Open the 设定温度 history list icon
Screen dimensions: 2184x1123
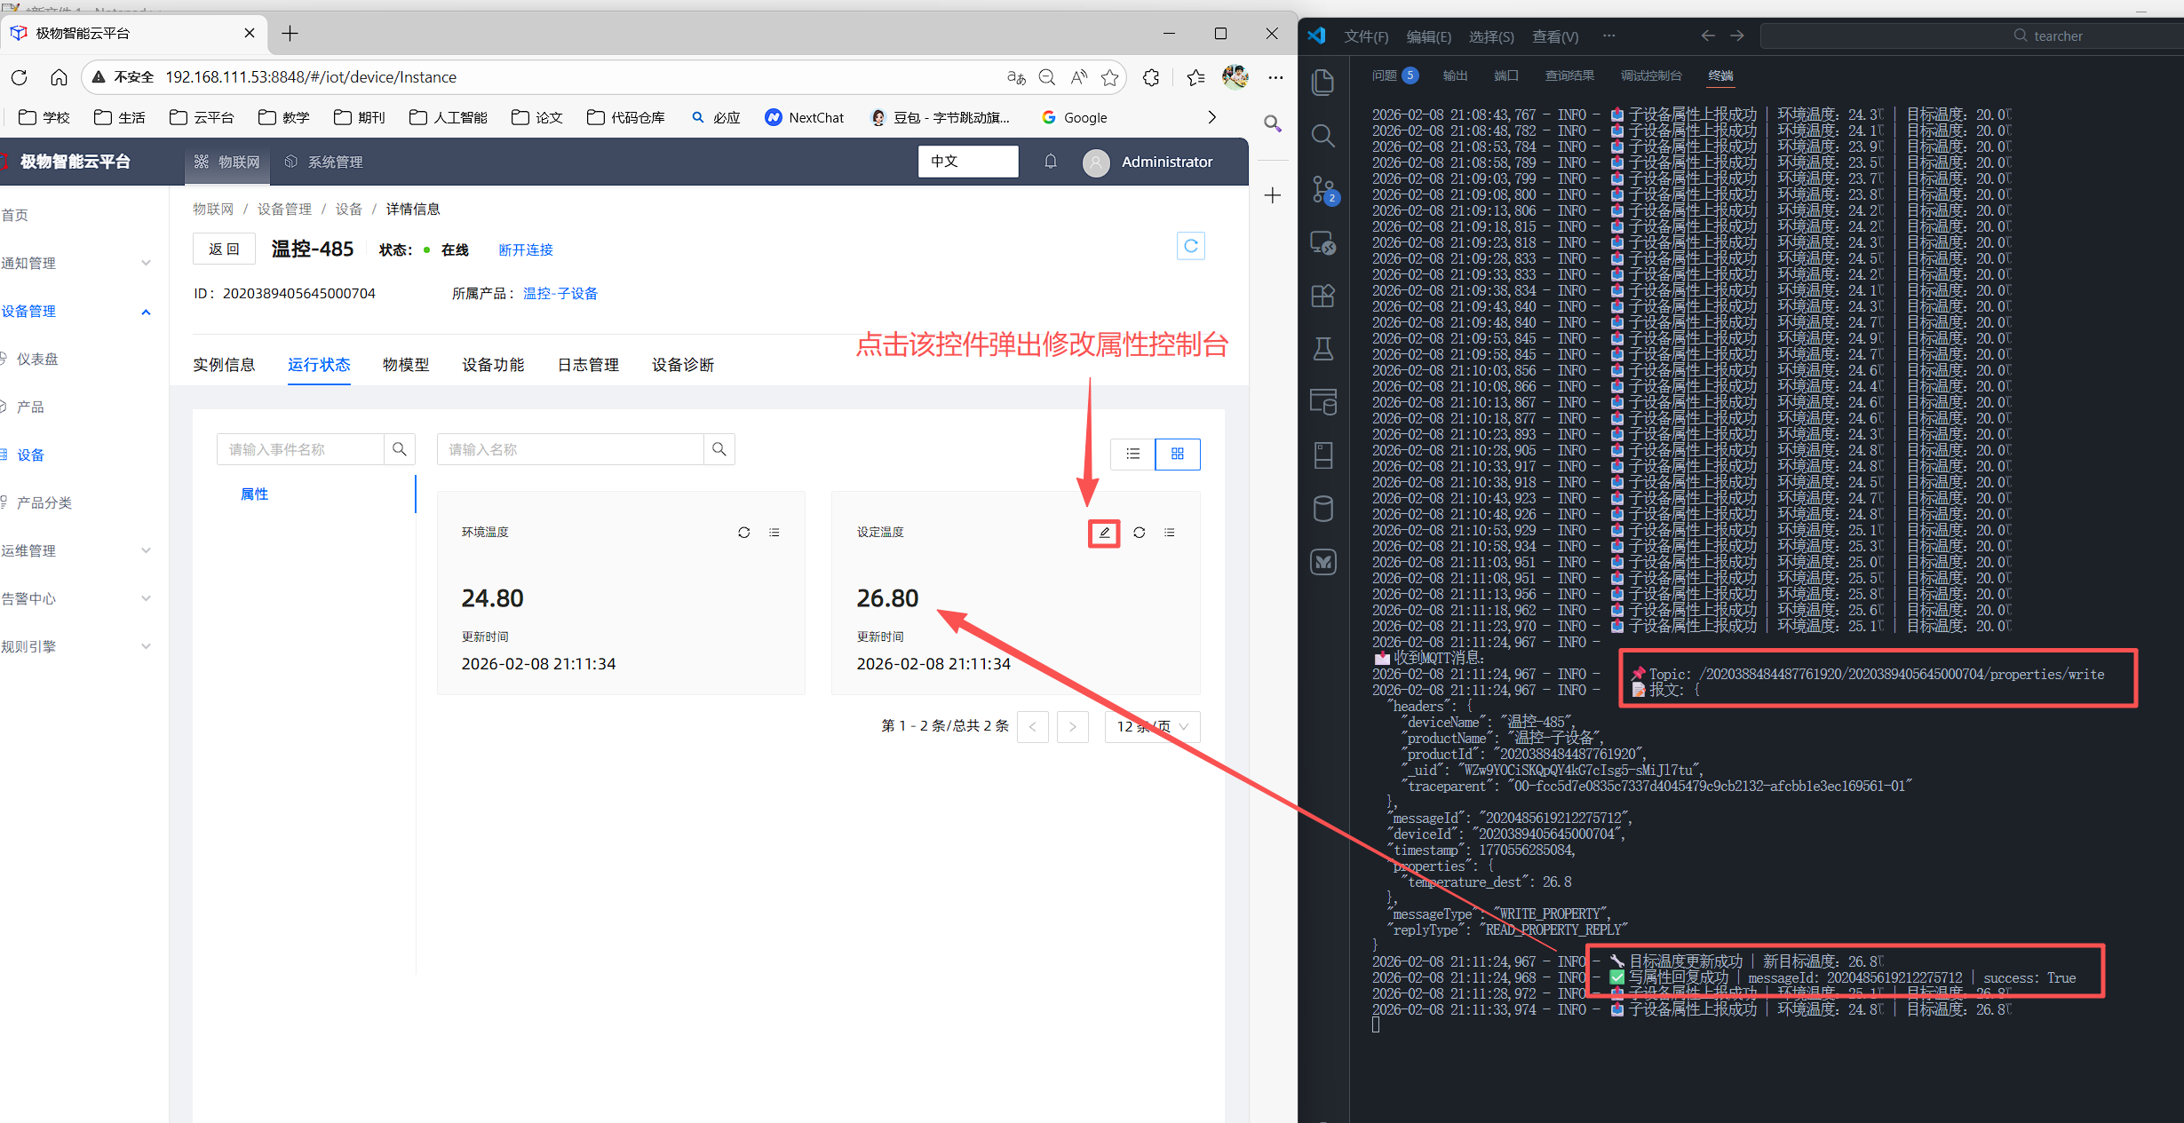coord(1170,533)
